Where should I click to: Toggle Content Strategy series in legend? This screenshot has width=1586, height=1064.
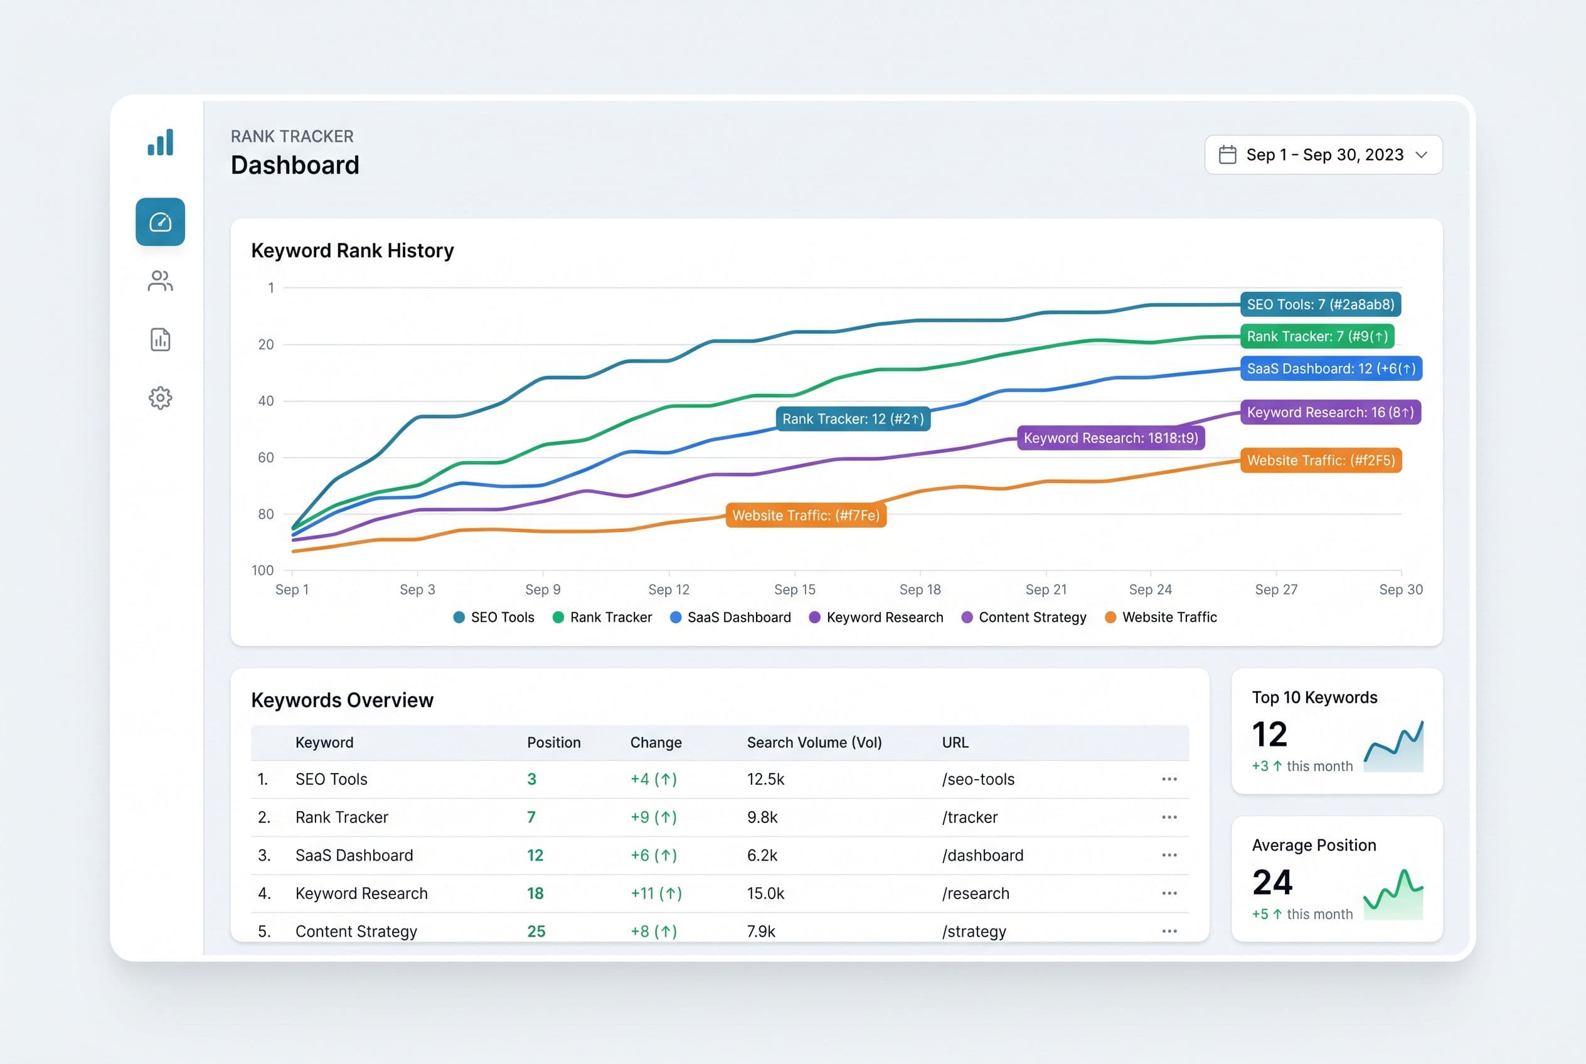pyautogui.click(x=1024, y=617)
